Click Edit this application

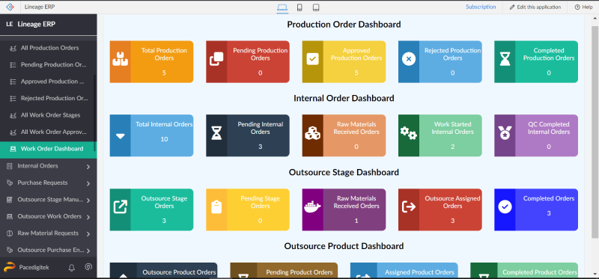(x=535, y=7)
